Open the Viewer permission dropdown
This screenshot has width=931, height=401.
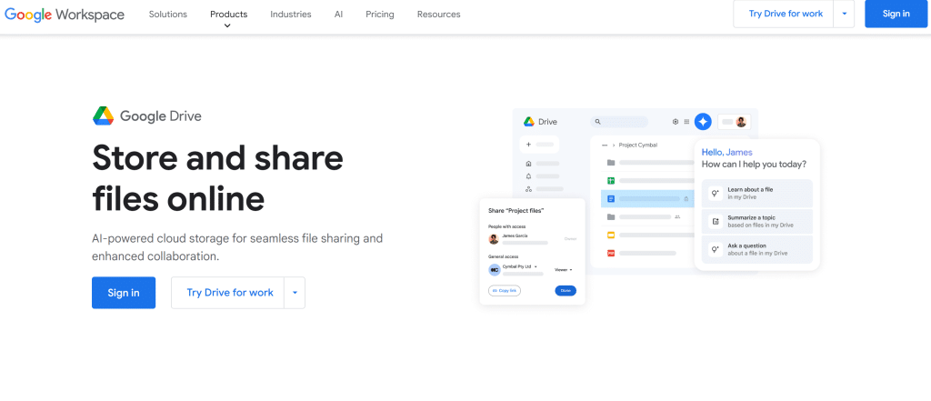coord(564,270)
